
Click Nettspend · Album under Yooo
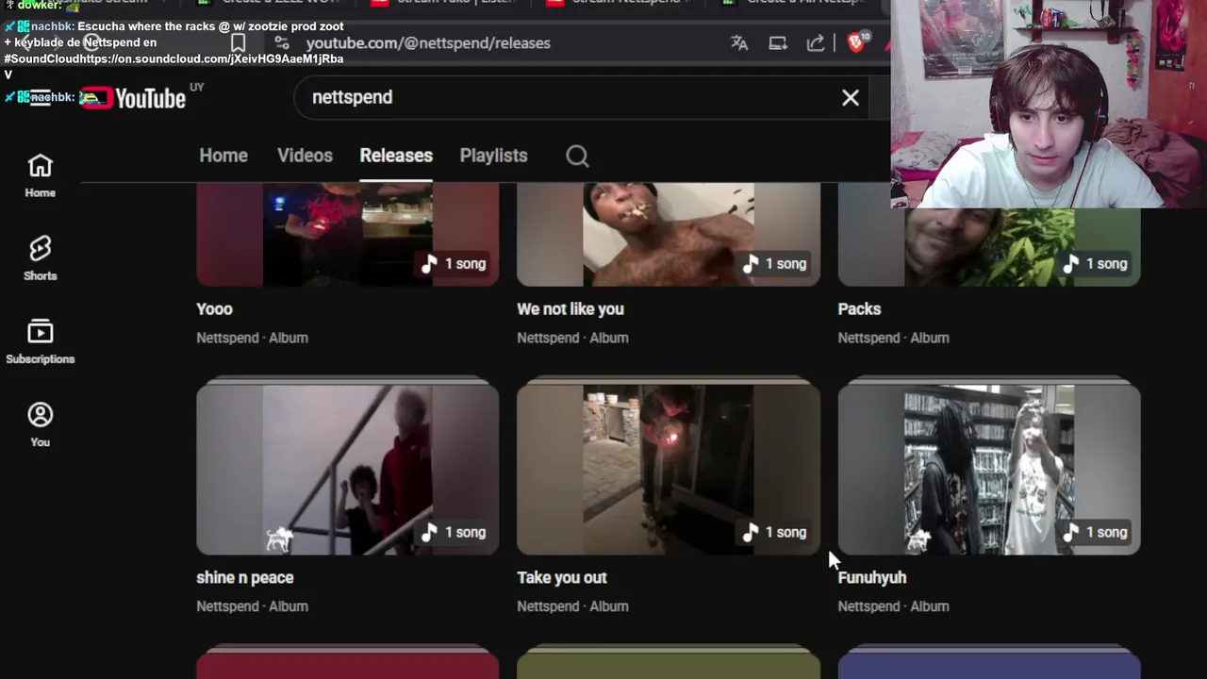[x=252, y=338]
